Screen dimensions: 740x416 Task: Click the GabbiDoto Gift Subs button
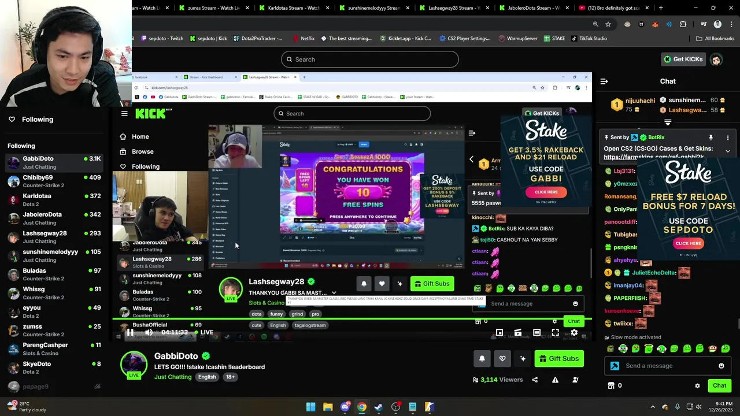[559, 359]
